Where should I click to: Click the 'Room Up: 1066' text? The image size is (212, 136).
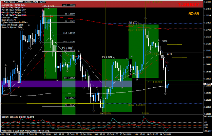[9, 17]
